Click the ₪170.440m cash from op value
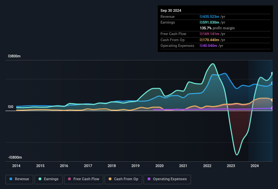278x189 pixels. [x=209, y=40]
